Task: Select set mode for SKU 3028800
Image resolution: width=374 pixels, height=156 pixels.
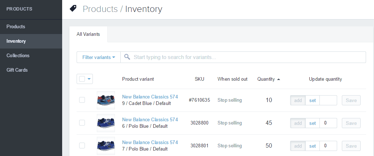Action: point(313,123)
